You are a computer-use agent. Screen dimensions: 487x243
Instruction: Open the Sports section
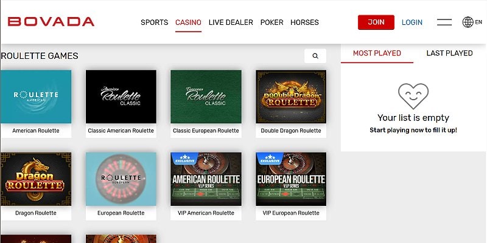(154, 22)
